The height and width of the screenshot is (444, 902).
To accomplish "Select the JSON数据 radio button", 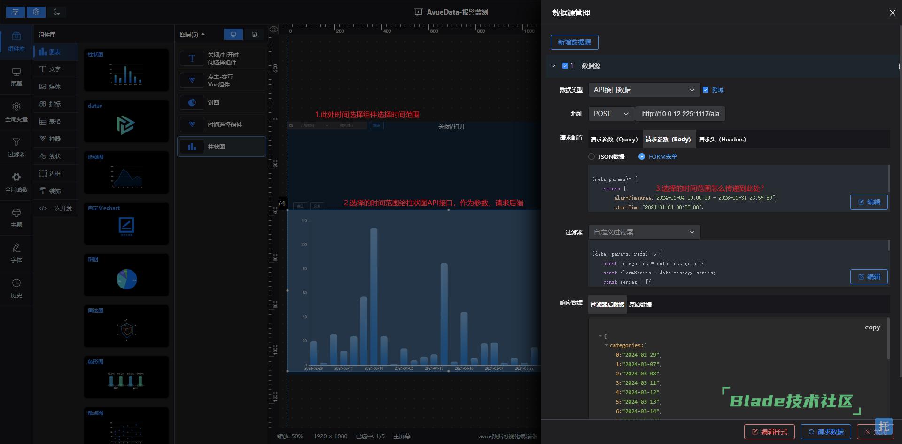I will (x=591, y=157).
